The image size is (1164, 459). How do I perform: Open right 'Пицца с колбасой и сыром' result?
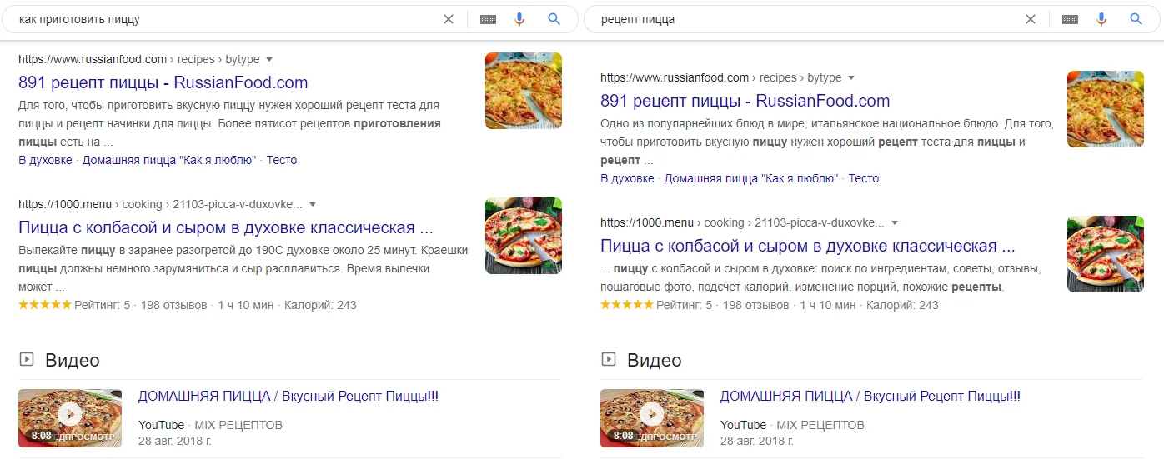tap(807, 247)
